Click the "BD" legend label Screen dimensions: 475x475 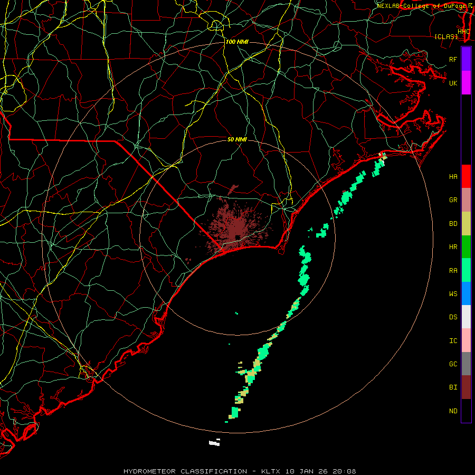pos(453,224)
